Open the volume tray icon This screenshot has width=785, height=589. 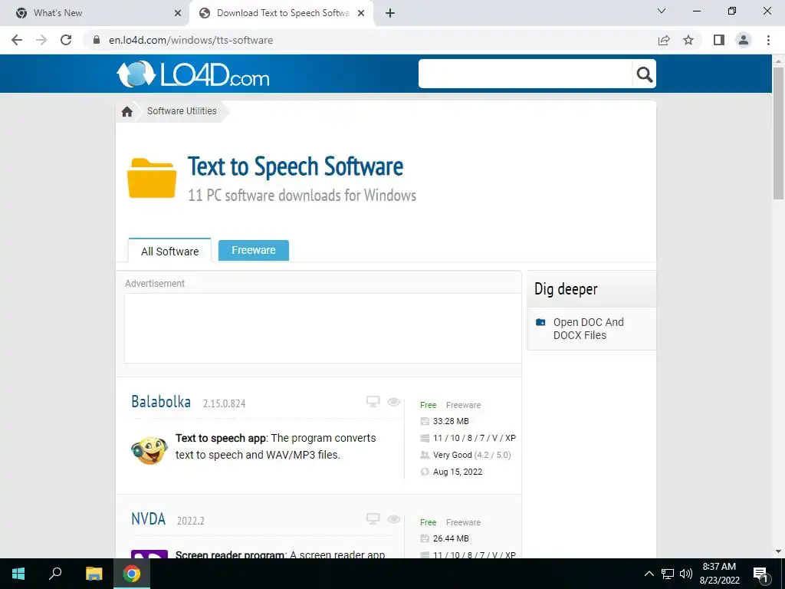click(686, 574)
